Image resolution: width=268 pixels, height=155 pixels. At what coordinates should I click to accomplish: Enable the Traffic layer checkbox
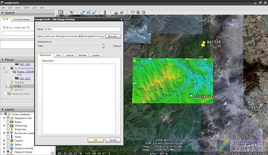pos(8,137)
